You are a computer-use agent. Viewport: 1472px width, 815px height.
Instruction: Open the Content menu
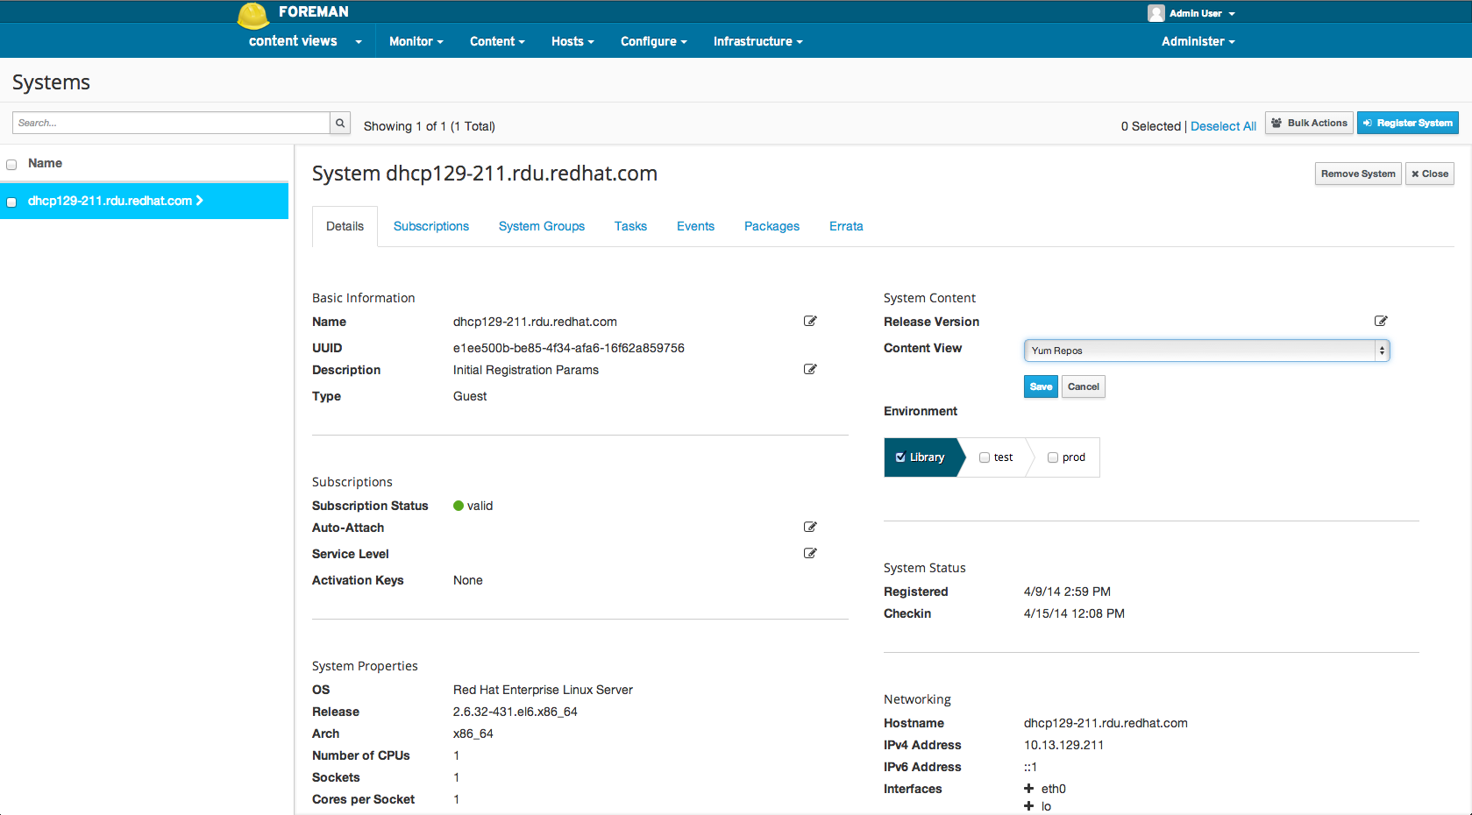[x=497, y=41]
